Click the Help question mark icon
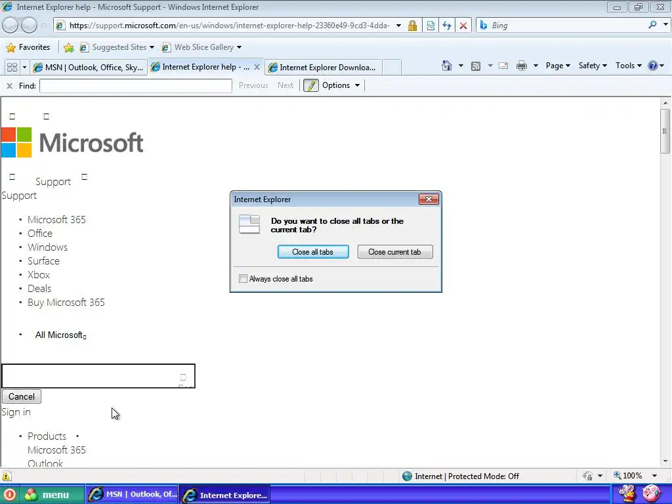This screenshot has width=672, height=504. (x=653, y=66)
